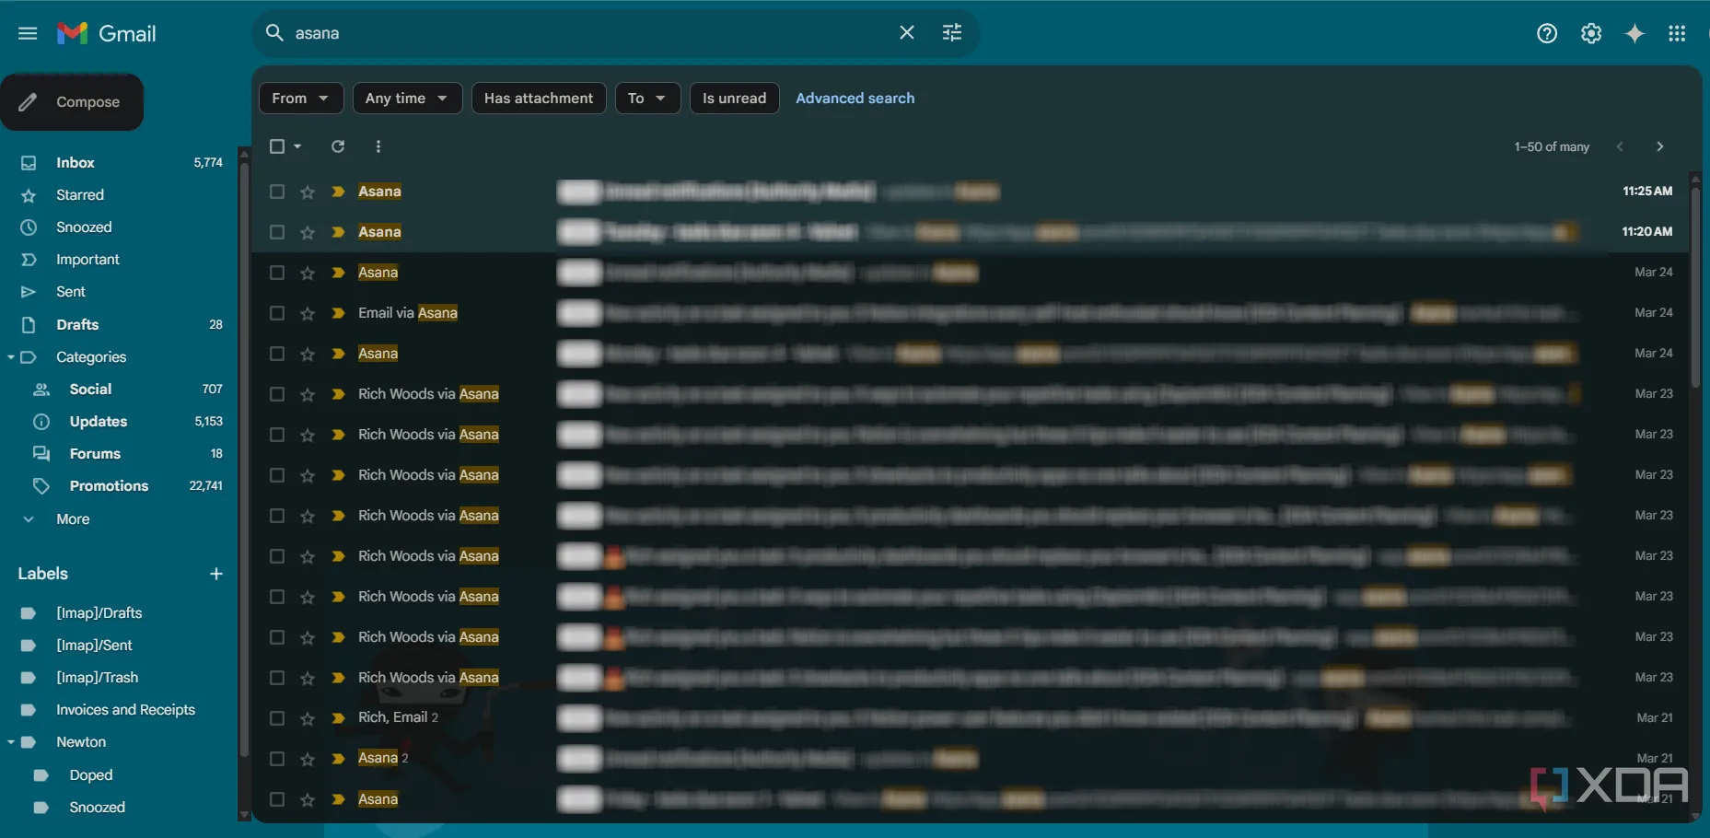This screenshot has height=838, width=1710.
Task: Star the Asana 2 conversation
Action: (x=308, y=759)
